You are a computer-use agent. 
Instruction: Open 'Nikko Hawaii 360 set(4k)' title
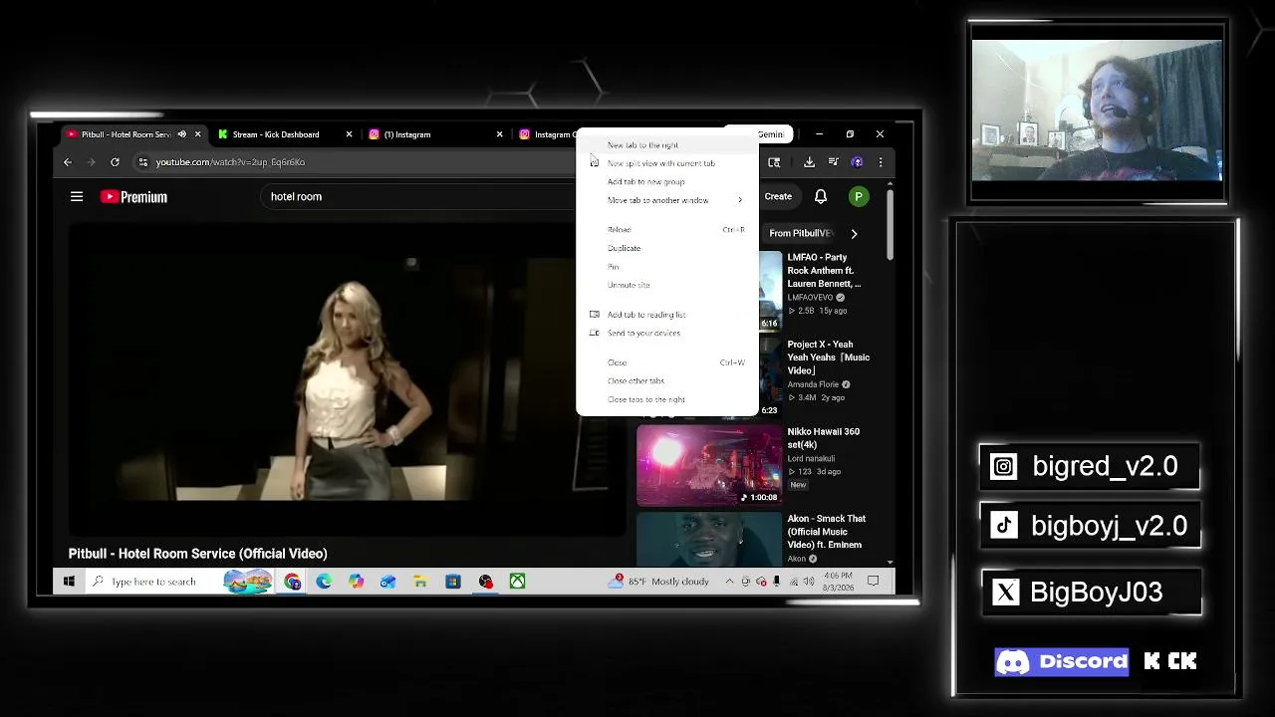point(823,438)
